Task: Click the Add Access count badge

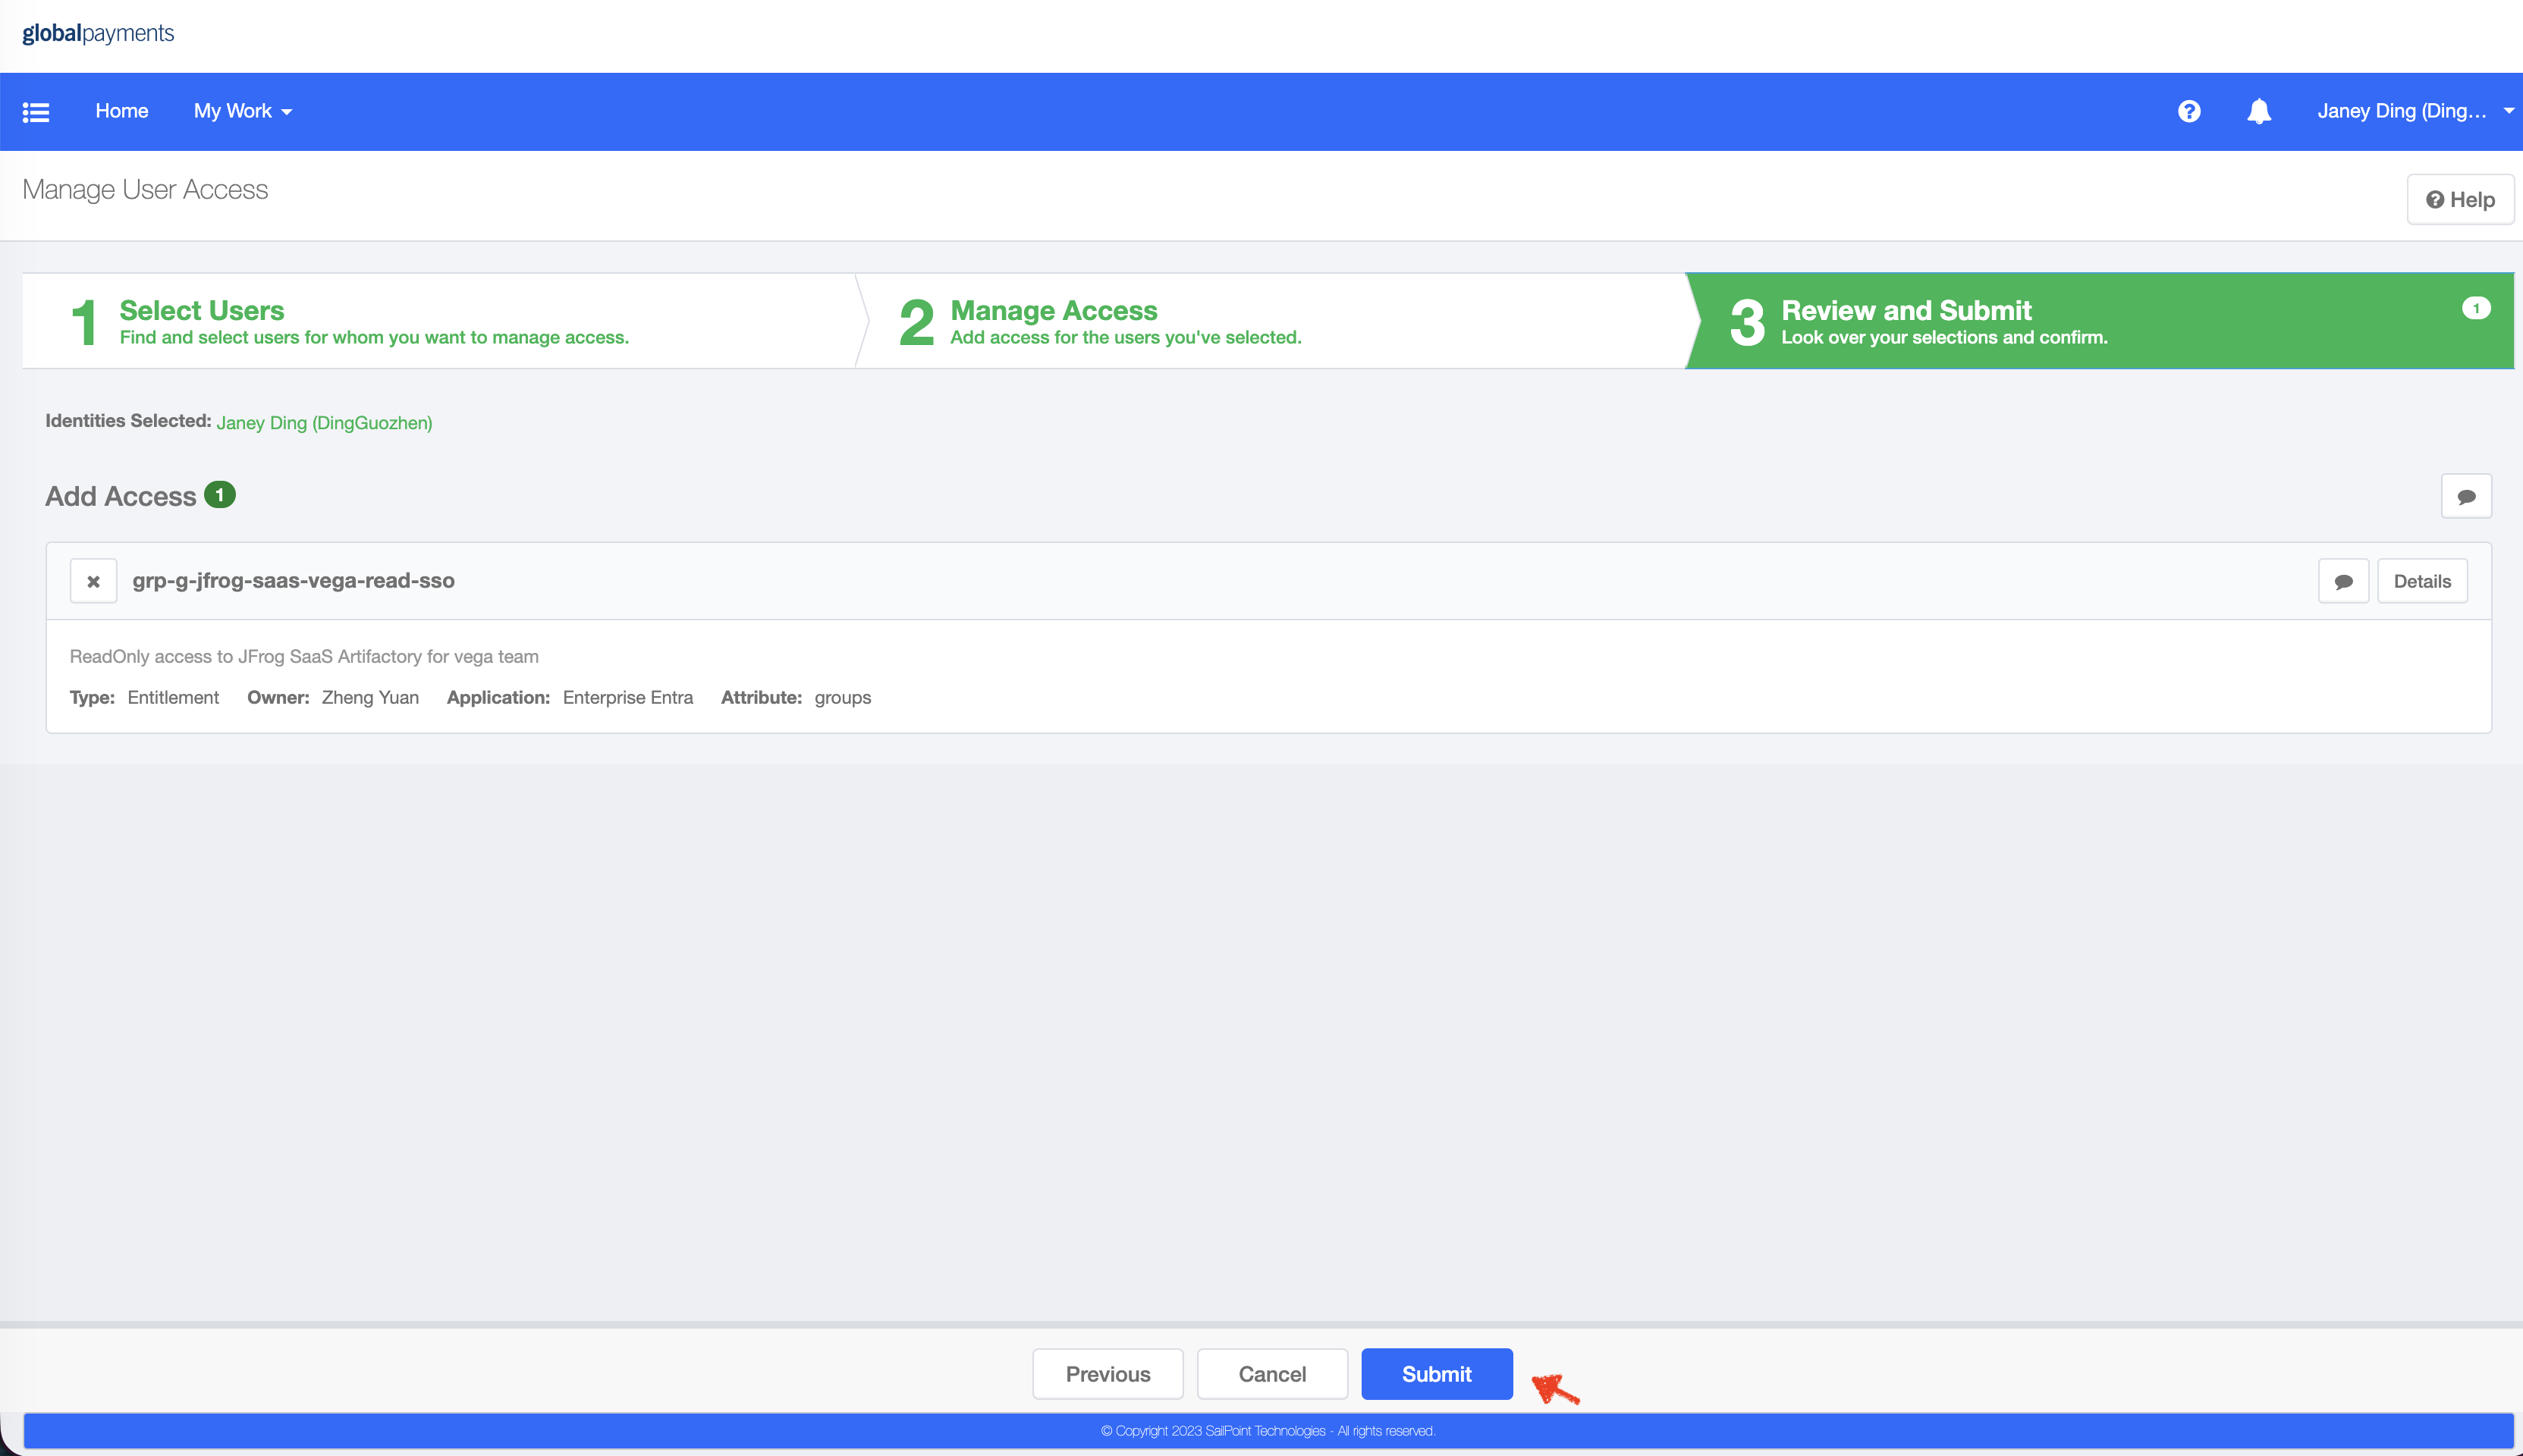Action: click(220, 495)
